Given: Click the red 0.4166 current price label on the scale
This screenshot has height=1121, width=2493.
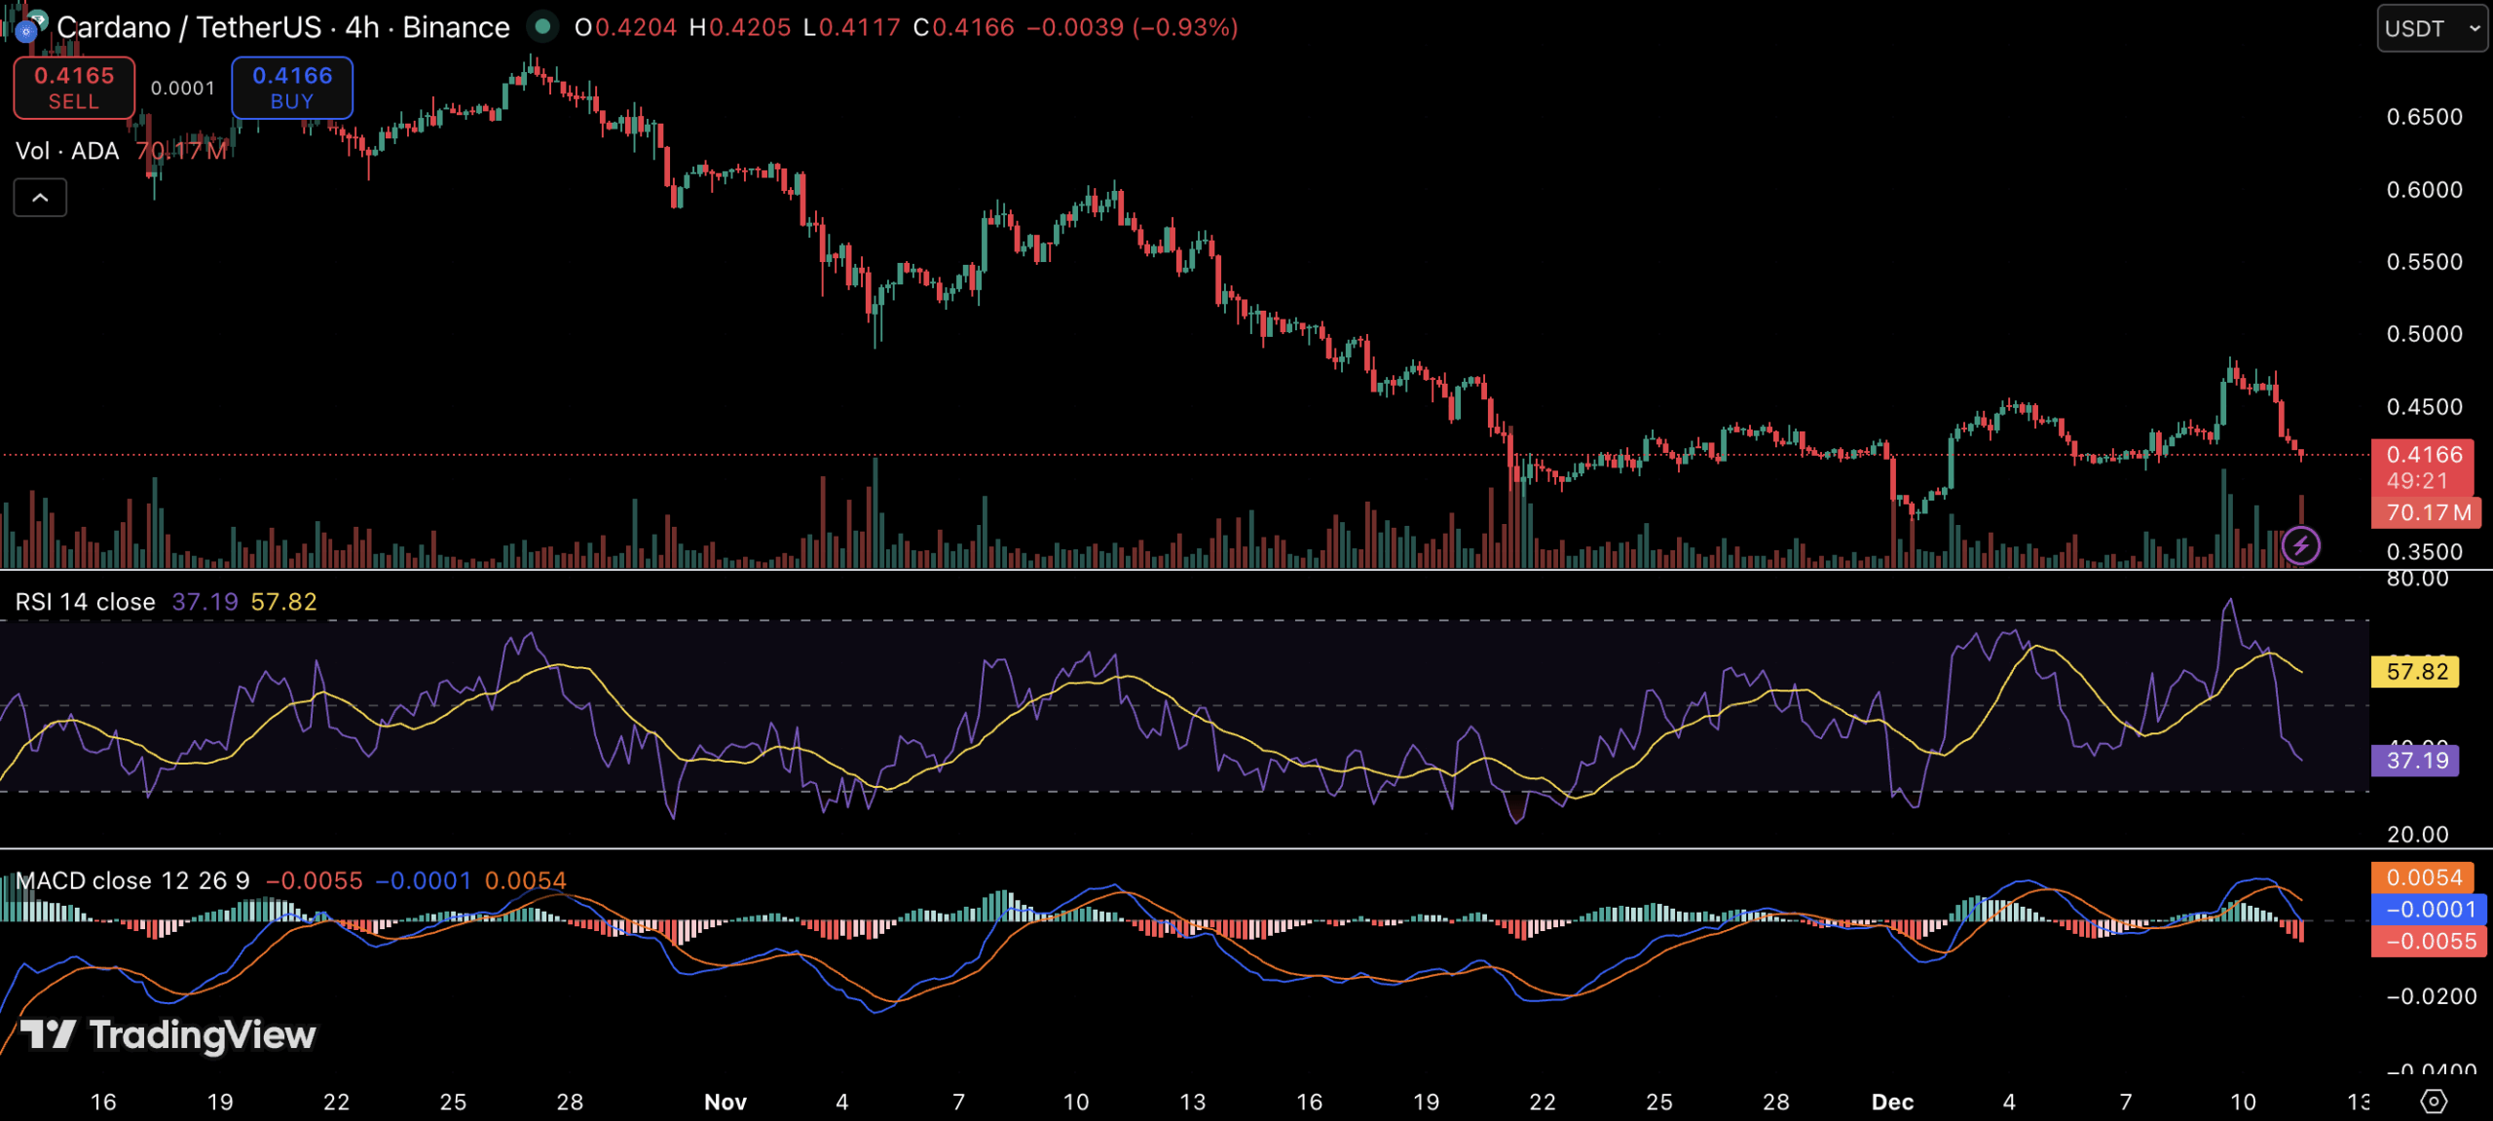Looking at the screenshot, I should click(x=2424, y=454).
